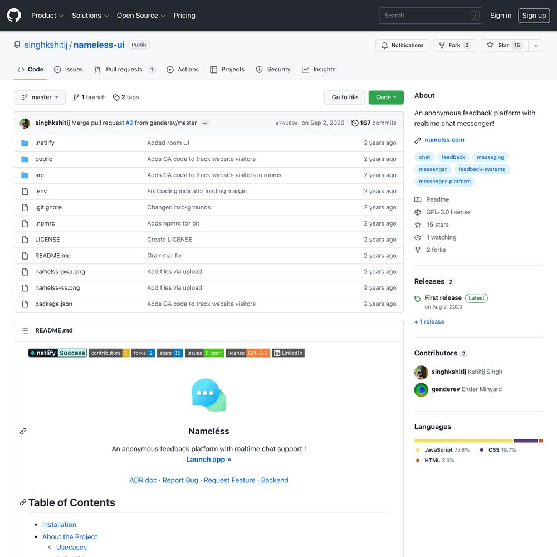The image size is (557, 557).
Task: Click the file icon beside README.md row
Action: [x=25, y=256]
